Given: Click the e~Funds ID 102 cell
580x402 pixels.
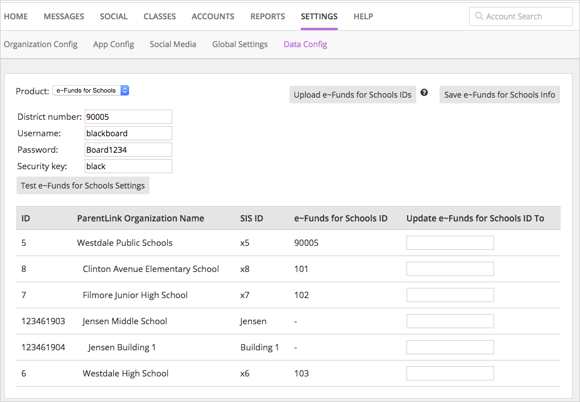Looking at the screenshot, I should pos(301,295).
